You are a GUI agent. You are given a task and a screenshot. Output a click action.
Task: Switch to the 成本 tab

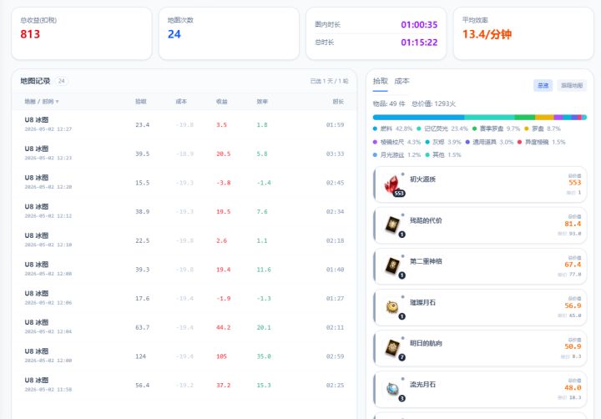tap(402, 81)
